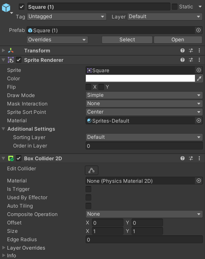Enable Auto Tiling checkbox

pyautogui.click(x=88, y=206)
